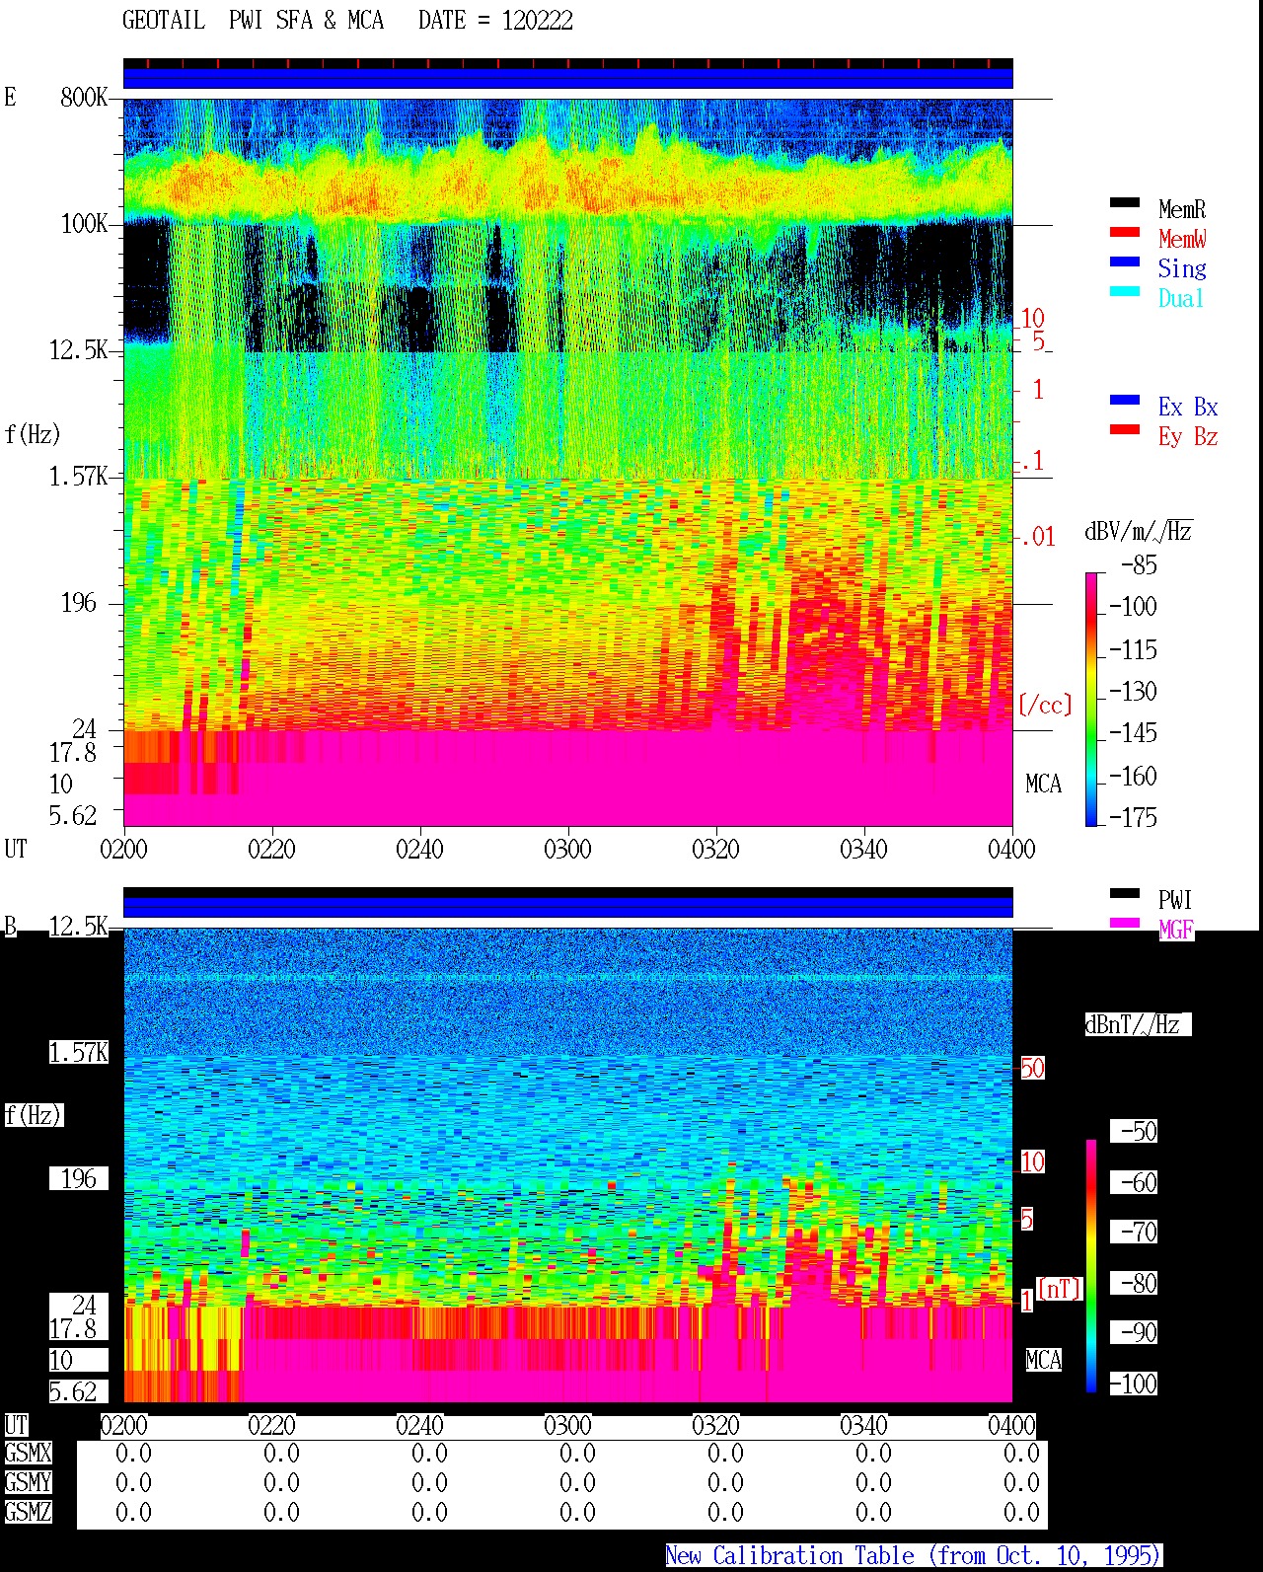Click the black PWI legend swatch
Screen dimensions: 1263x1572
coord(1125,893)
